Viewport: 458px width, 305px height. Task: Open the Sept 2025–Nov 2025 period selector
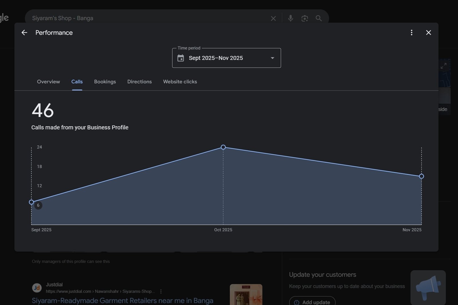tap(226, 58)
